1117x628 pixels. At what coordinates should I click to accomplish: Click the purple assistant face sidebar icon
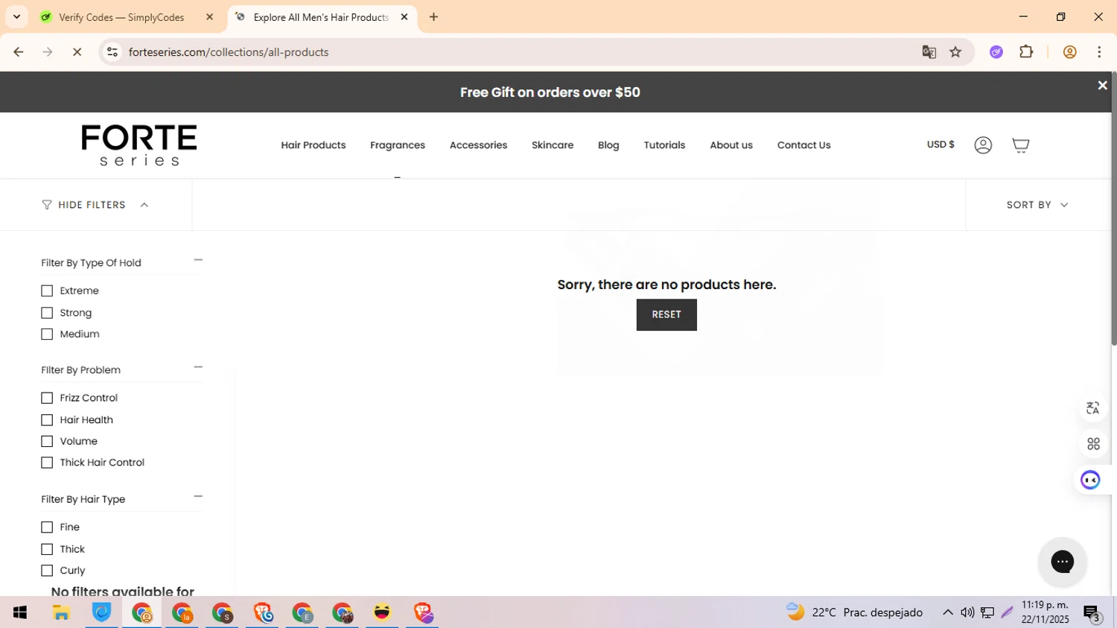point(1091,480)
